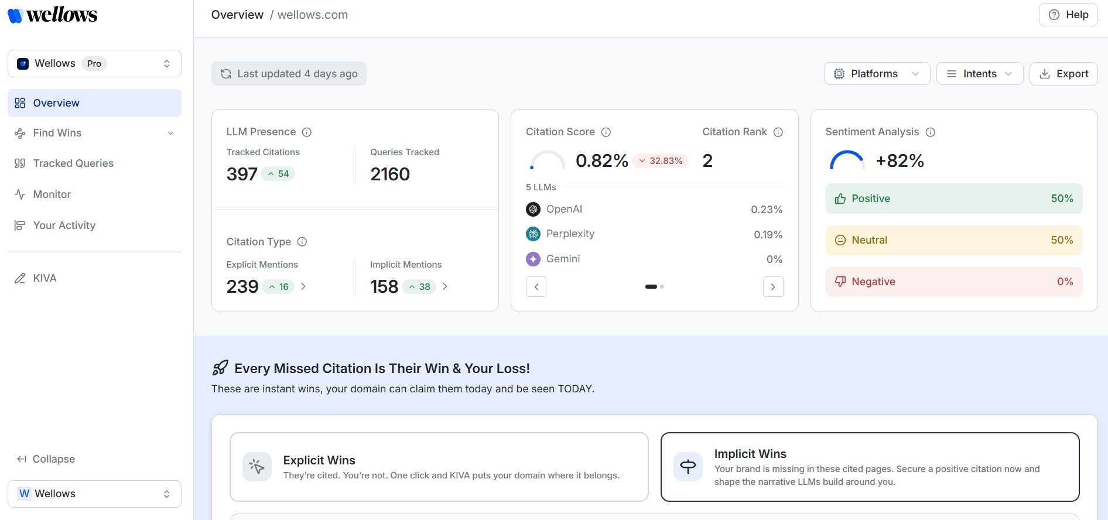Export the overview report

coord(1063,74)
